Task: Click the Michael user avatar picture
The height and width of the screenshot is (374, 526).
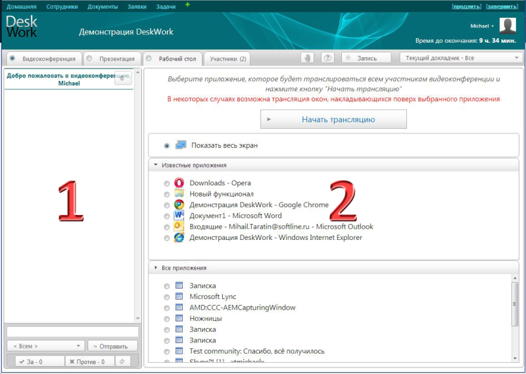Action: [508, 26]
